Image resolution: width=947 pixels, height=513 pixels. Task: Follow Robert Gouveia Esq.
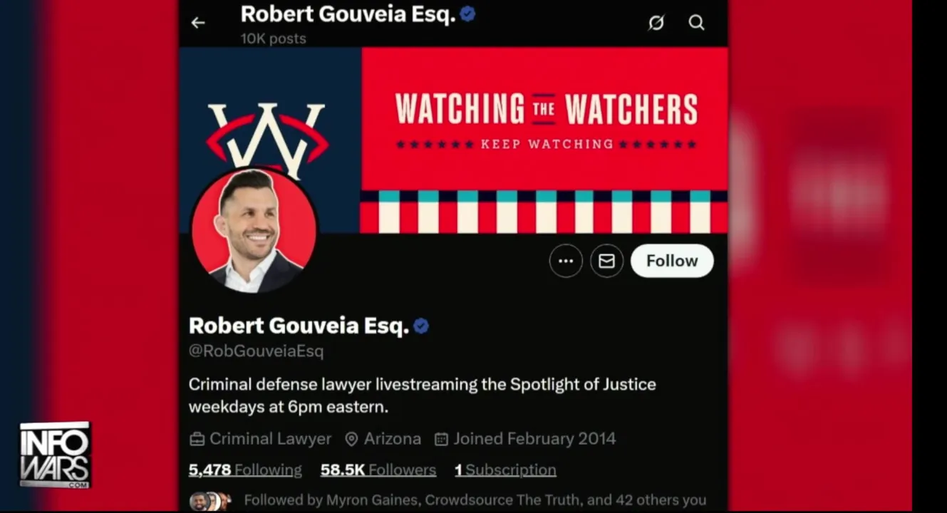coord(672,261)
